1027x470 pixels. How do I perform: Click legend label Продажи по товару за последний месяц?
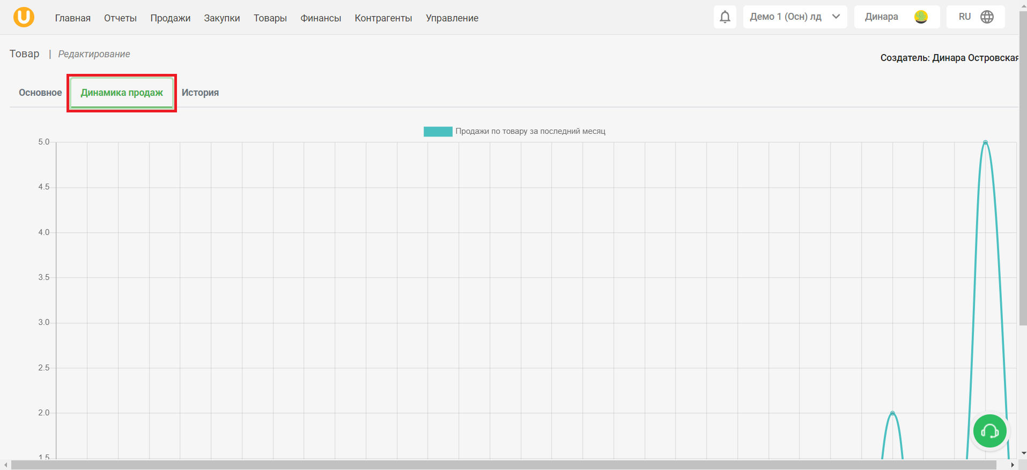pyautogui.click(x=530, y=131)
